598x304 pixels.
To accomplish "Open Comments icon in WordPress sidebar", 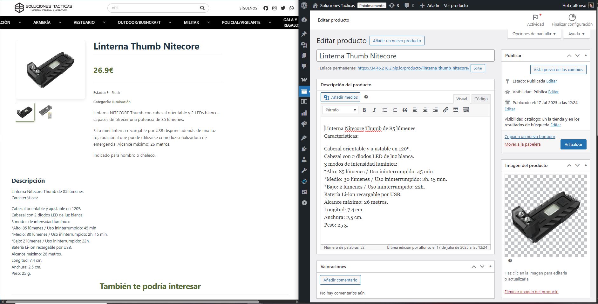I will (x=304, y=66).
